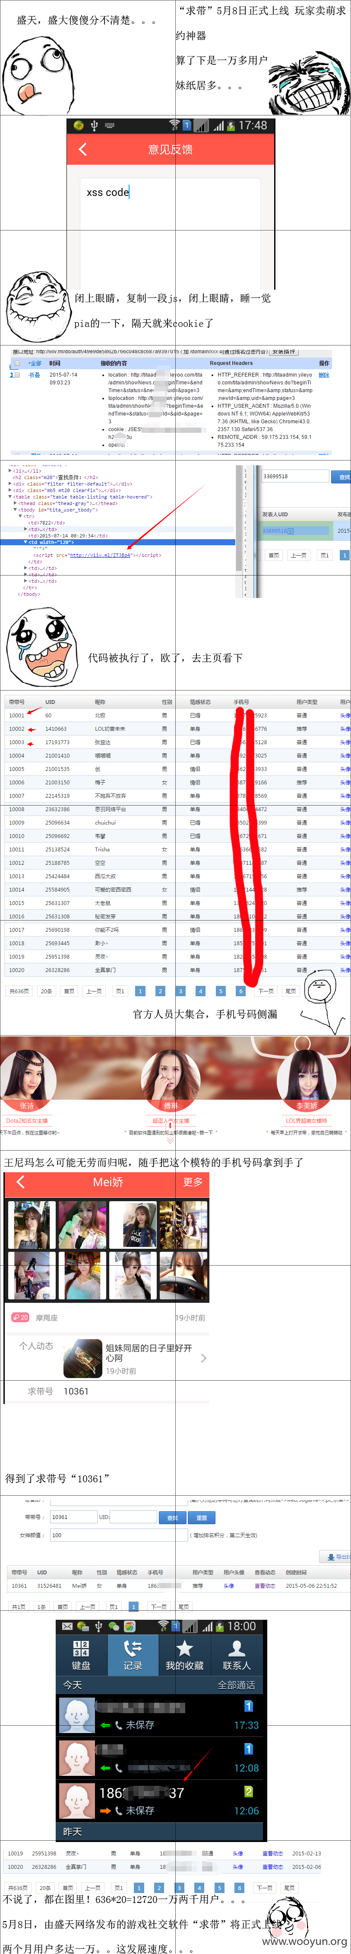The width and height of the screenshot is (351, 1954).
Task: Click the 折叠 link on the cookie record
Action: tap(35, 375)
